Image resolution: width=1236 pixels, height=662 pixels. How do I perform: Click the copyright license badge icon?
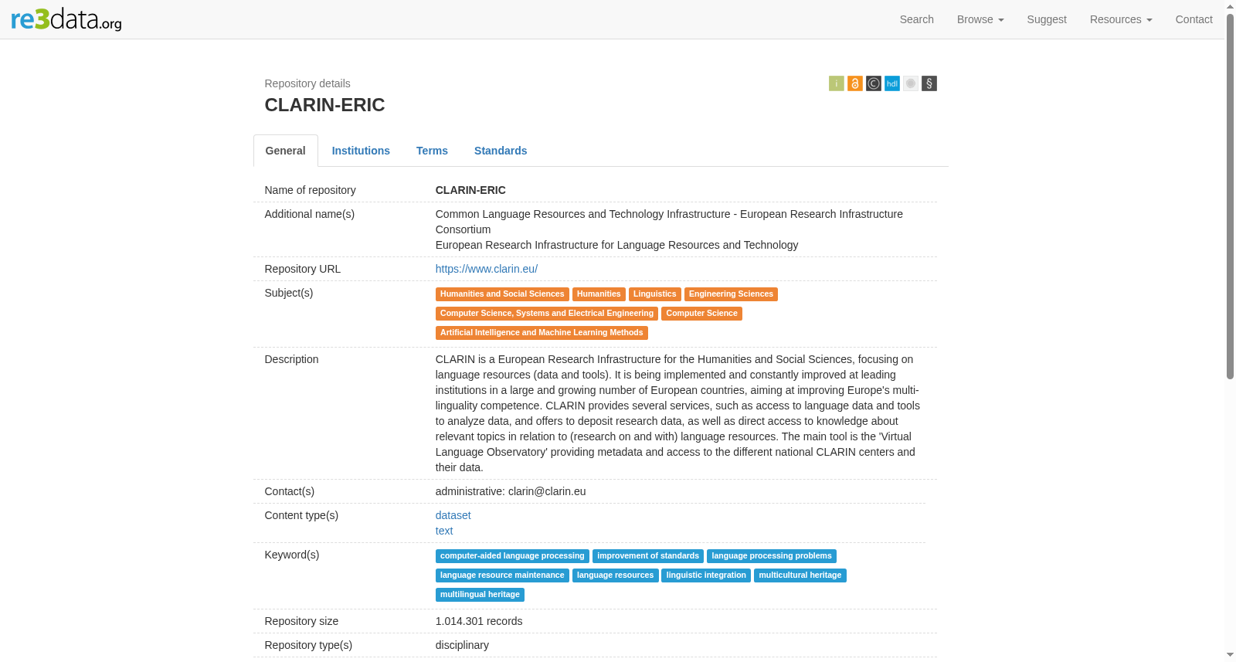pyautogui.click(x=874, y=83)
